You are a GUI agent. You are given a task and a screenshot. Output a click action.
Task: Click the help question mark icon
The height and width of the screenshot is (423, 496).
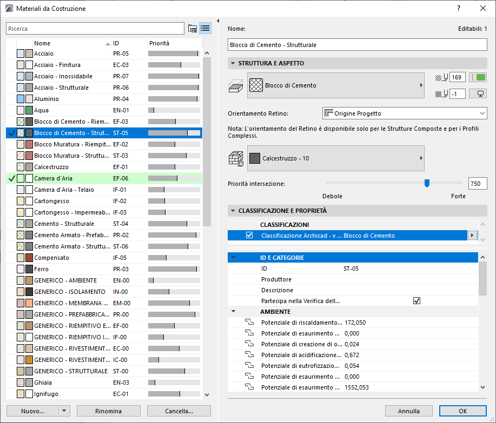pos(458,8)
